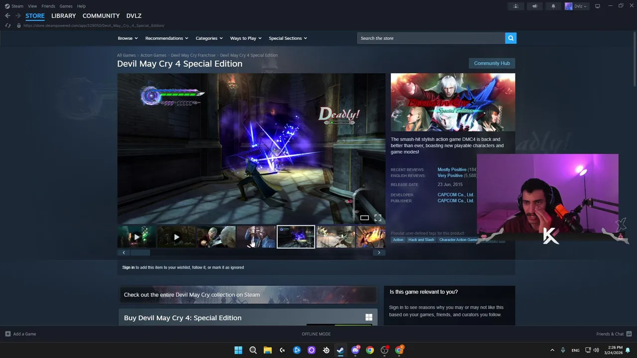Click the Windows platform icon in the purchase box
This screenshot has width=637, height=358.
coord(369,317)
